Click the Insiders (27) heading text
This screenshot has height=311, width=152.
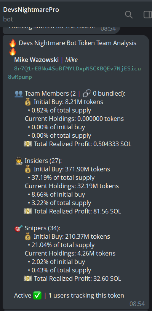coord(43,161)
